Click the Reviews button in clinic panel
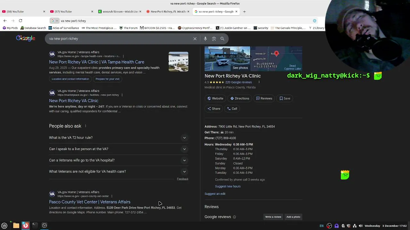 coord(264,98)
